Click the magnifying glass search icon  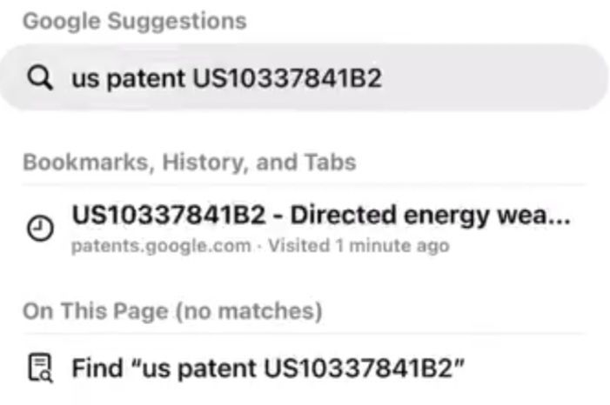click(x=39, y=79)
